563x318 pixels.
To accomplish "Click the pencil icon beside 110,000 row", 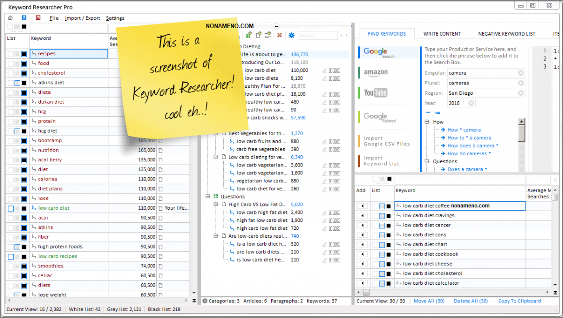I will 324,70.
